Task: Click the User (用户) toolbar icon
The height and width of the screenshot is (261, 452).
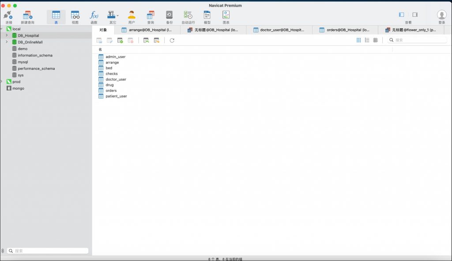Action: [132, 16]
